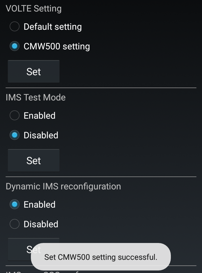The height and width of the screenshot is (273, 202).
Task: Tap the 'CMW500 setting' label text
Action: (57, 46)
